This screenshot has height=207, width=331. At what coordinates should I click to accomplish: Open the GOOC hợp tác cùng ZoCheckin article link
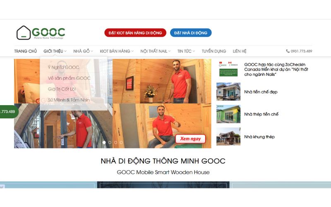276,70
